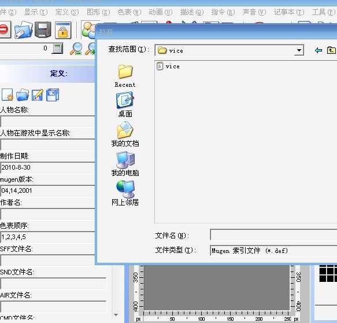The width and height of the screenshot is (337, 323).
Task: Click the gray sprite canvas area
Action: [217, 287]
